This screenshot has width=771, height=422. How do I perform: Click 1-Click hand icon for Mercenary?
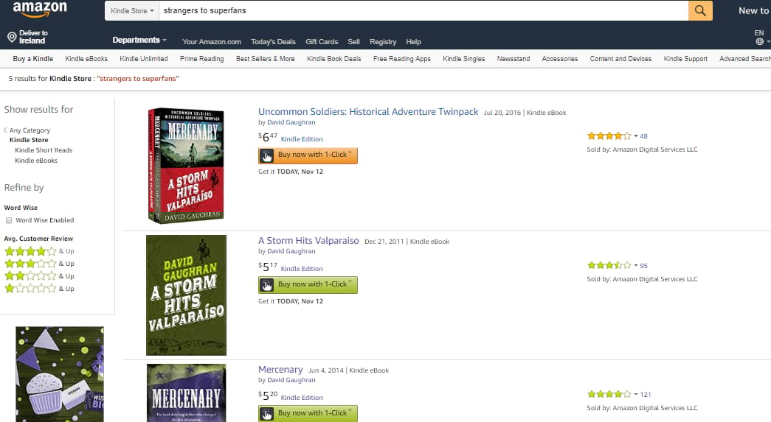pos(266,414)
